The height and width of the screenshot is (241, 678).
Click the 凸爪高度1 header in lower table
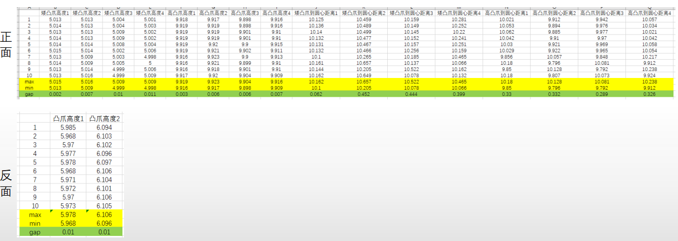pos(69,119)
